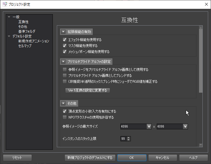
Task: Click the app icon in the title bar
Action: point(5,4)
